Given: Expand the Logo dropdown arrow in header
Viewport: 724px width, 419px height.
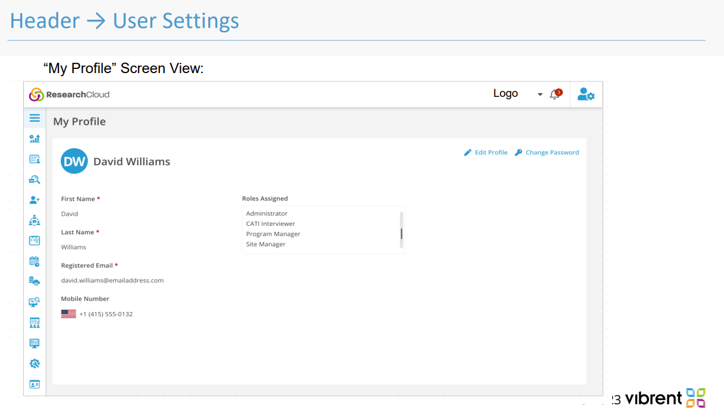Looking at the screenshot, I should [540, 94].
